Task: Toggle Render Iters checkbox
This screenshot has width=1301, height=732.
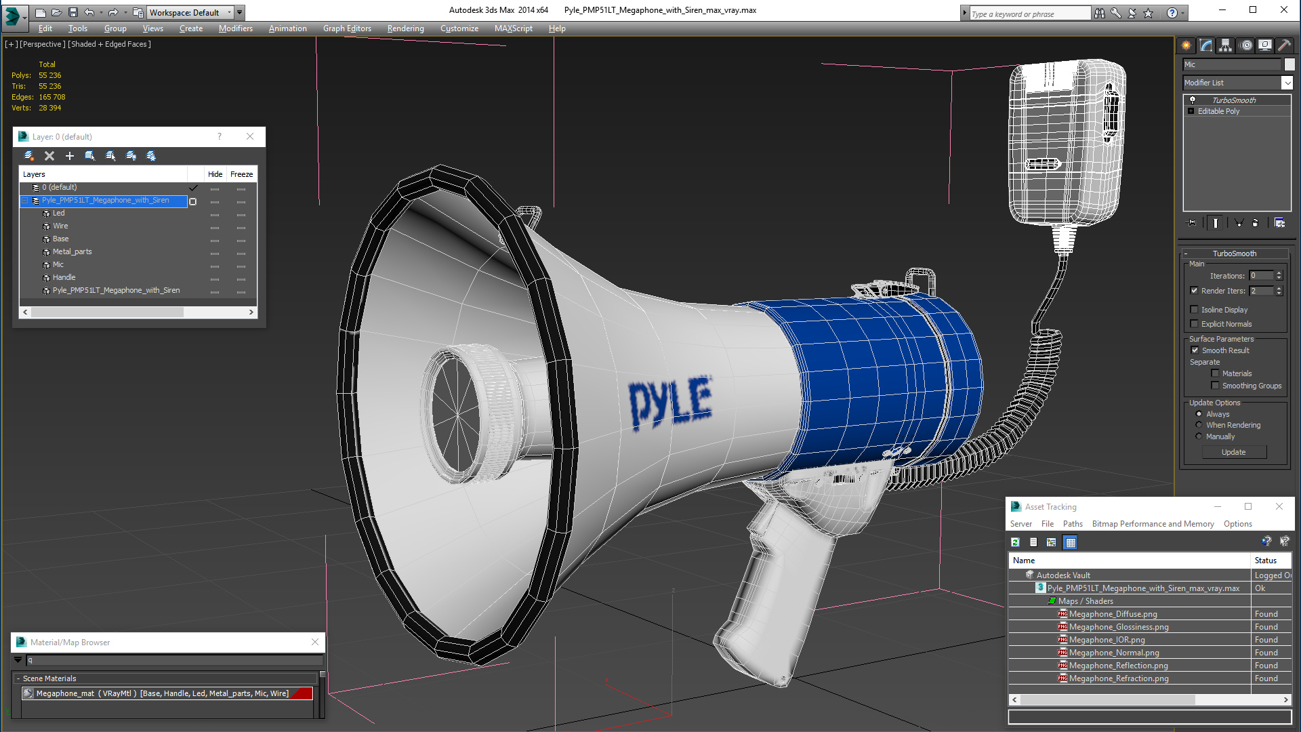Action: [1195, 291]
